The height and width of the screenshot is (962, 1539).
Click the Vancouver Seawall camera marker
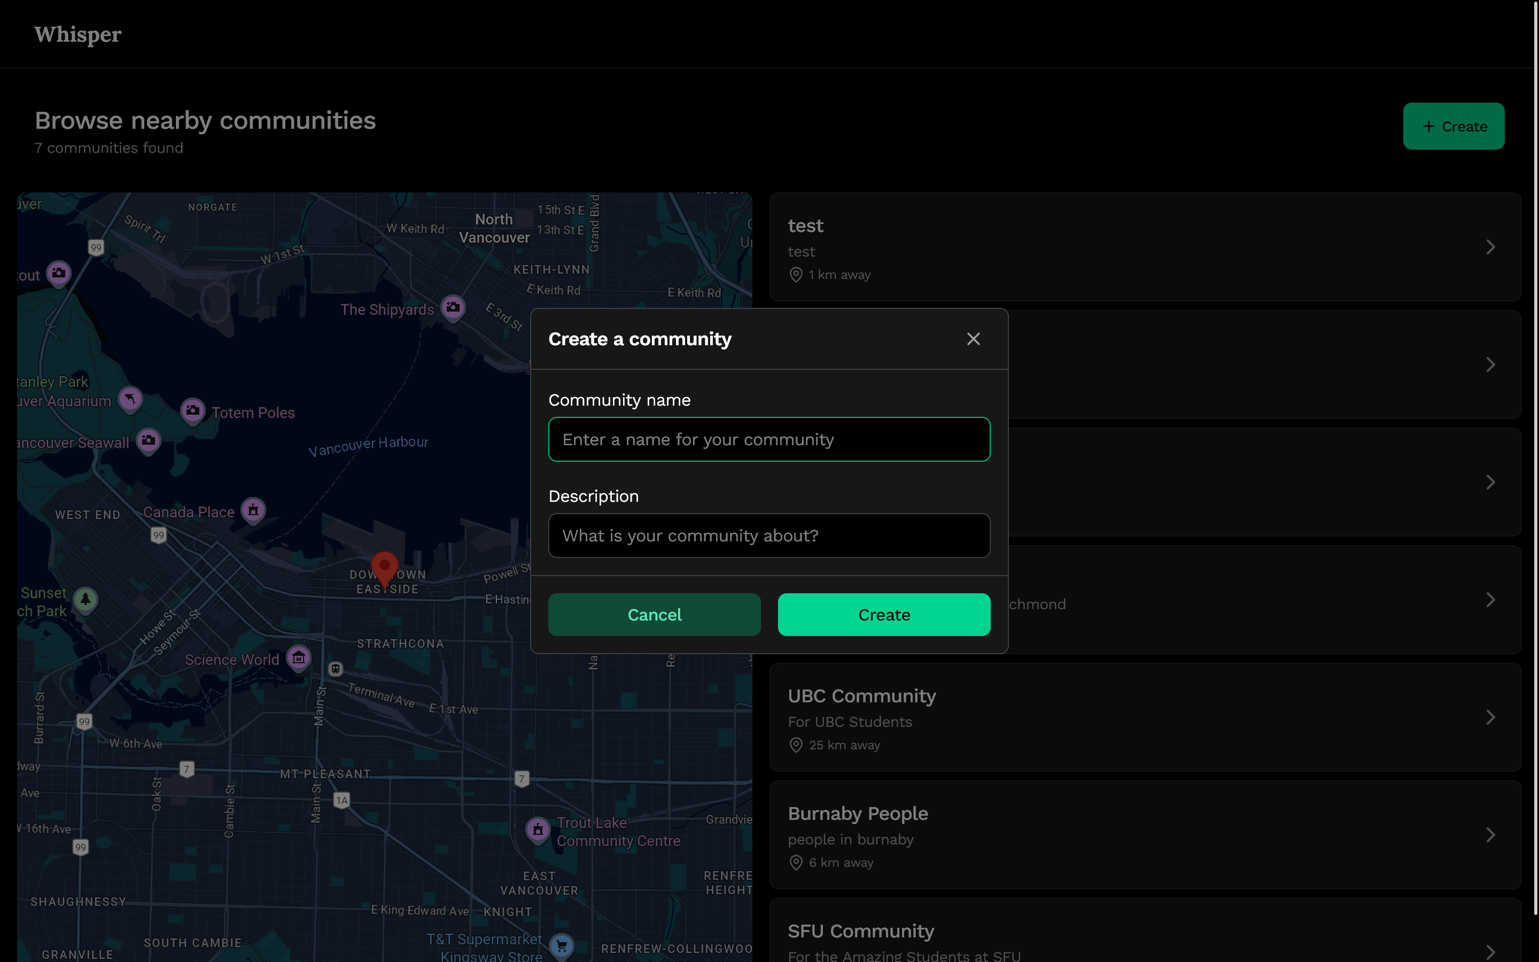coord(148,440)
